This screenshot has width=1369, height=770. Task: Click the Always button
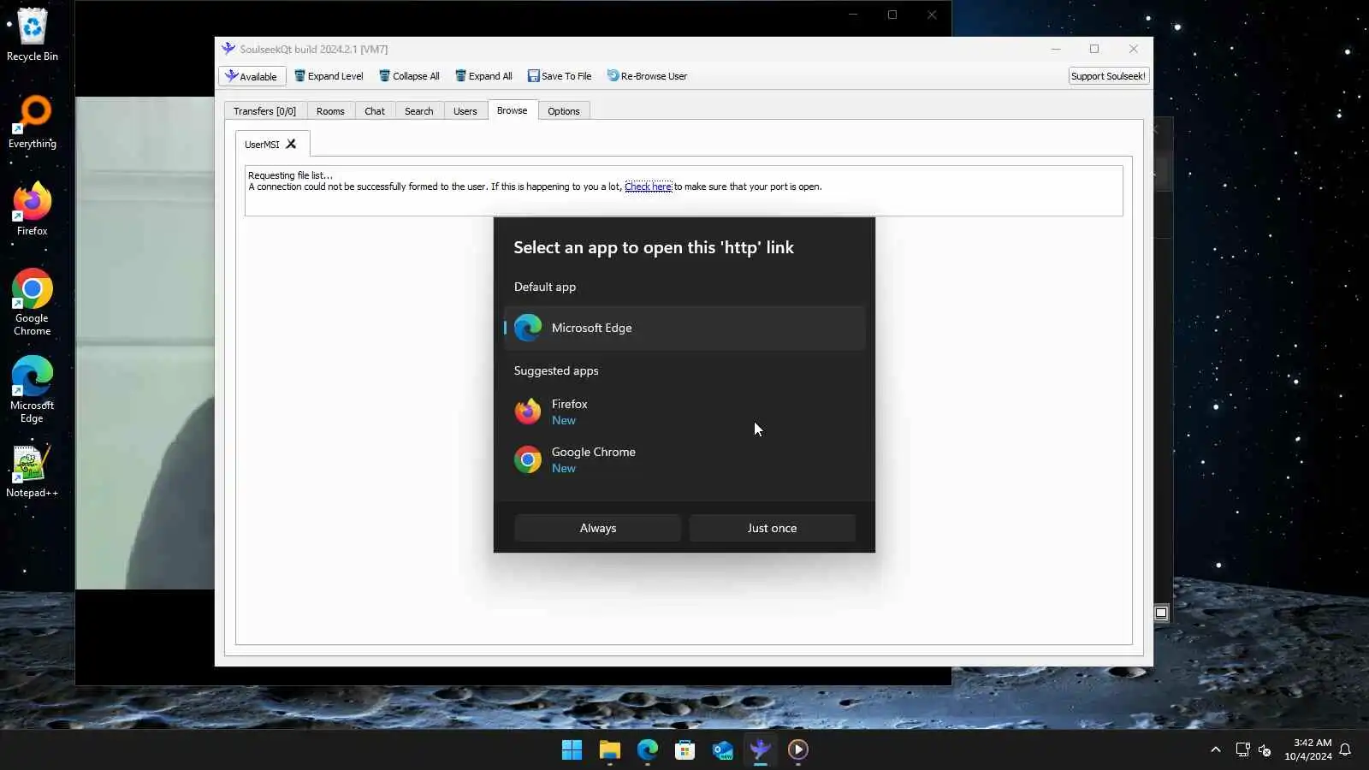(598, 528)
